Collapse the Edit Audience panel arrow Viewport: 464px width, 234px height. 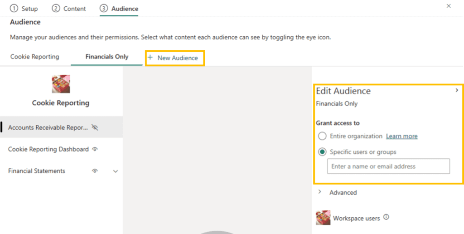456,91
